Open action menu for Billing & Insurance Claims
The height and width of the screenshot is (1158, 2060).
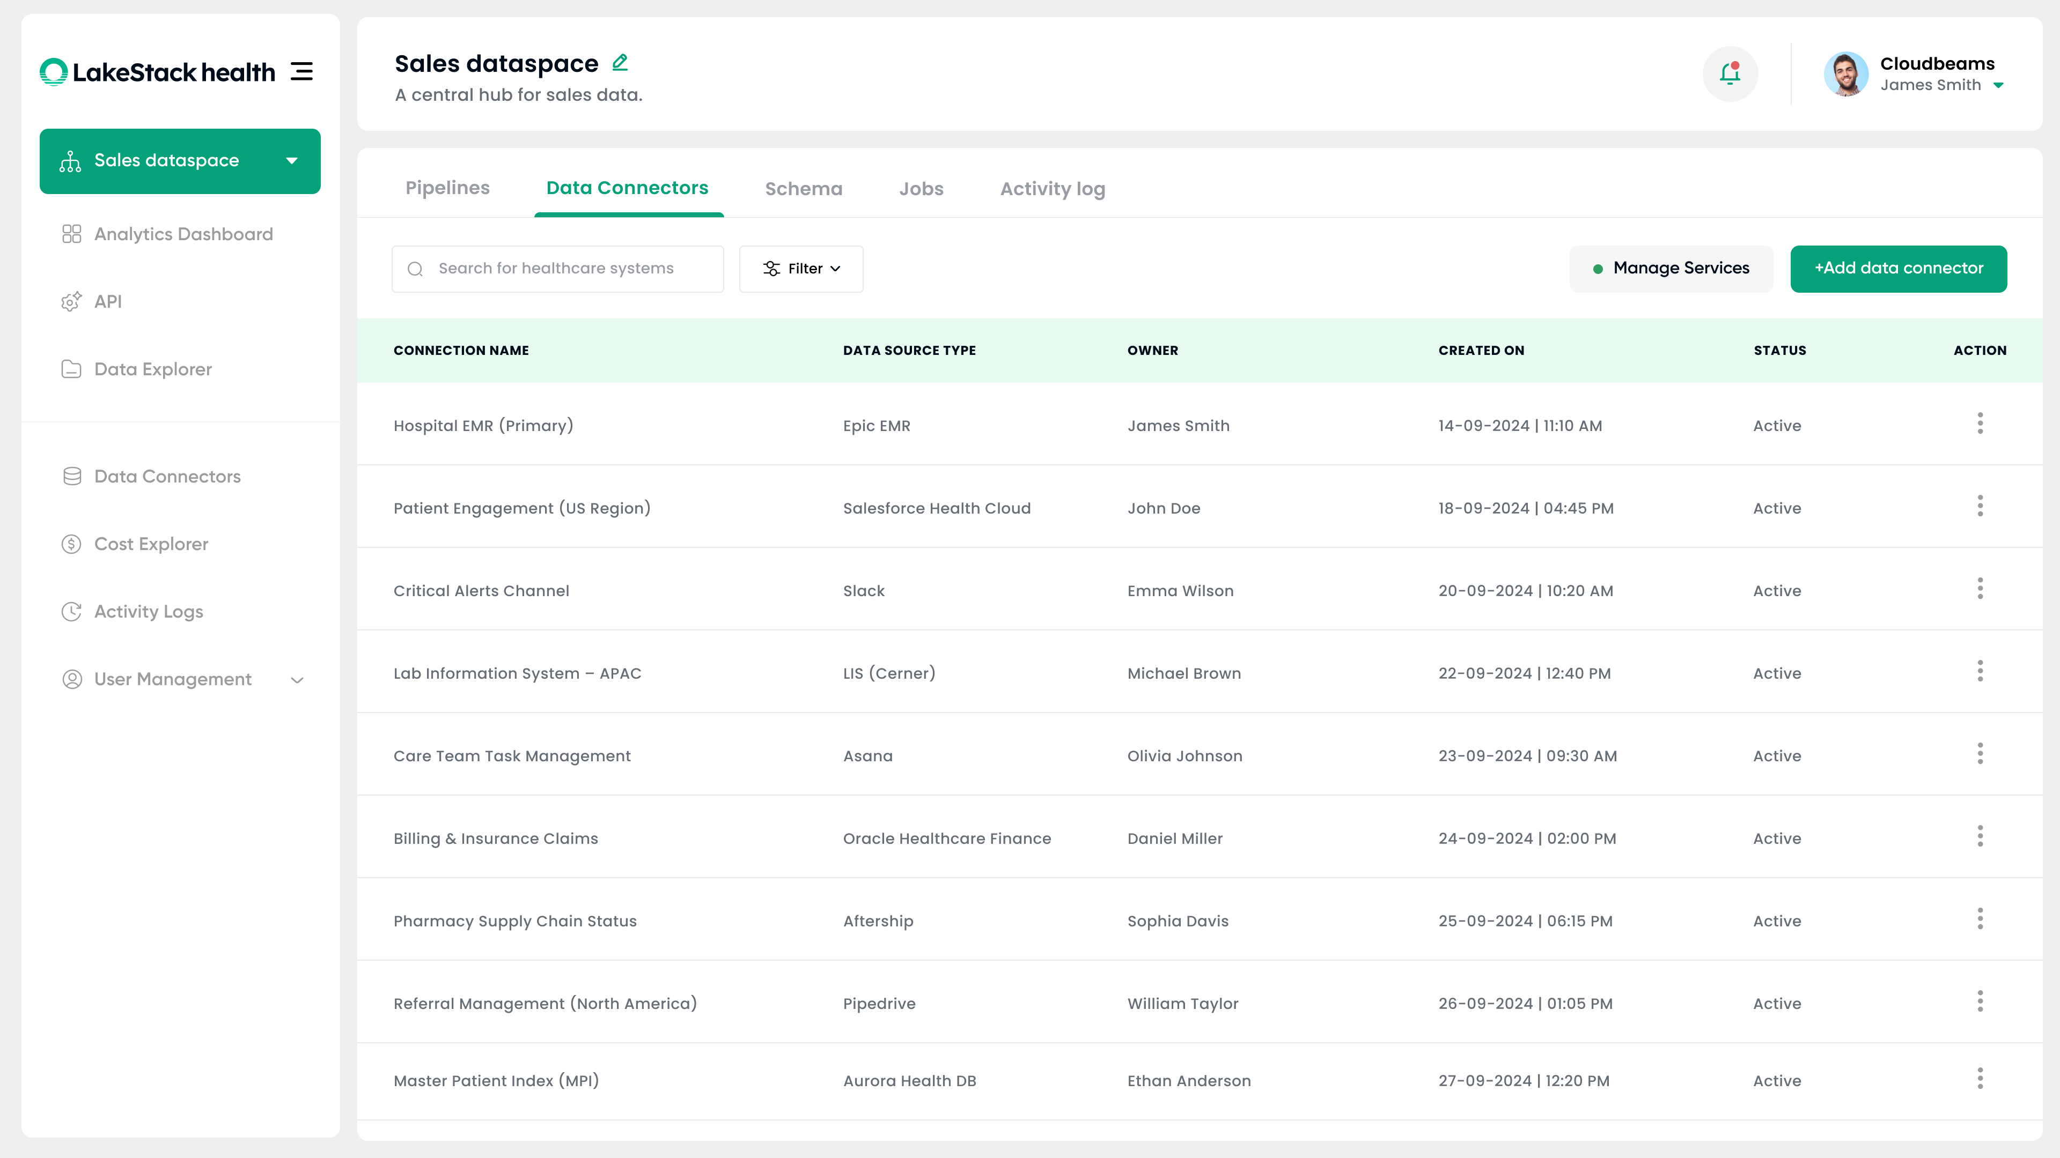click(1980, 837)
